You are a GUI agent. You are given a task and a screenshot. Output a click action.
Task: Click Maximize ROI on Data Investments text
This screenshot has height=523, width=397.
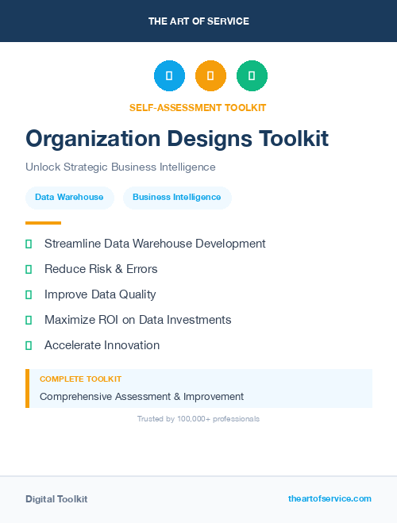click(x=138, y=320)
